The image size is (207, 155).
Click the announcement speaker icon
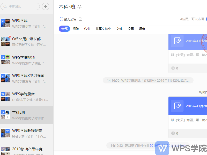pos(61,19)
